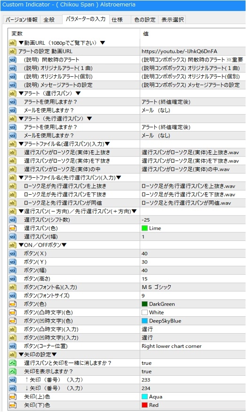Click the integer icon beside ボタン(コーナー位置)
The image size is (246, 412).
pos(13,346)
